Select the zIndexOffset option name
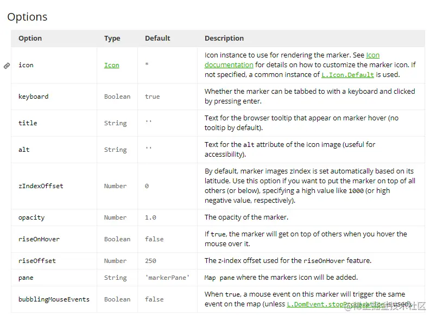The height and width of the screenshot is (321, 436). tap(41, 186)
